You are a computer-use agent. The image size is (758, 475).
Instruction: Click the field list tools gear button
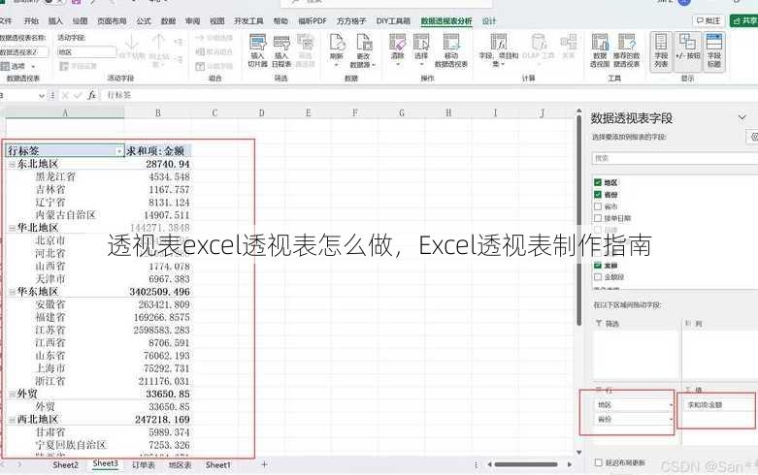pos(753,137)
